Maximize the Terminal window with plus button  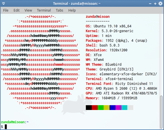(x=155, y=4)
